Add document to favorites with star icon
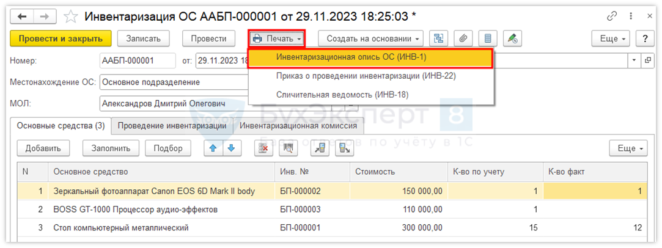The image size is (662, 248). pyautogui.click(x=70, y=16)
